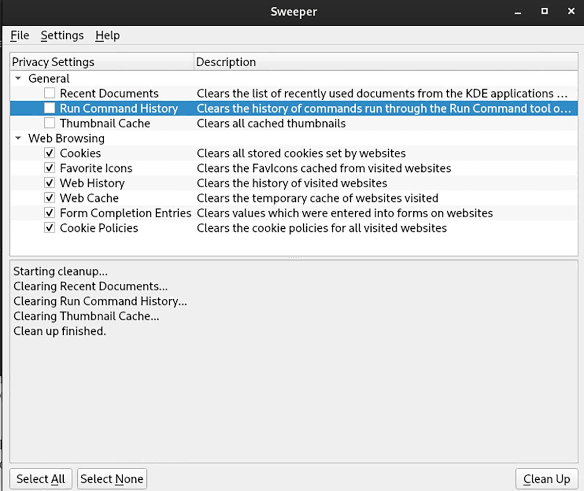
Task: Uncheck the Web History option
Action: pos(49,183)
